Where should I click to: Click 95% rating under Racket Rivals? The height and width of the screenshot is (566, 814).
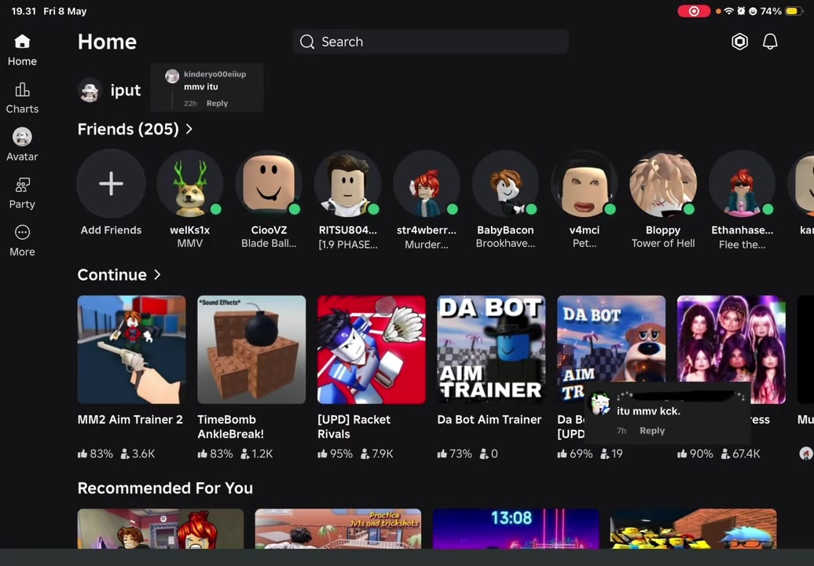click(x=335, y=454)
